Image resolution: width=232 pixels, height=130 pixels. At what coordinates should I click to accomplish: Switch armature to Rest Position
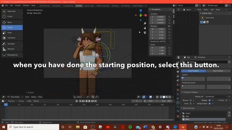pos(218,71)
